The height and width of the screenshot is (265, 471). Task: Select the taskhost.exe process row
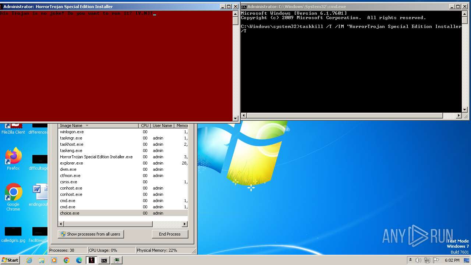123,144
